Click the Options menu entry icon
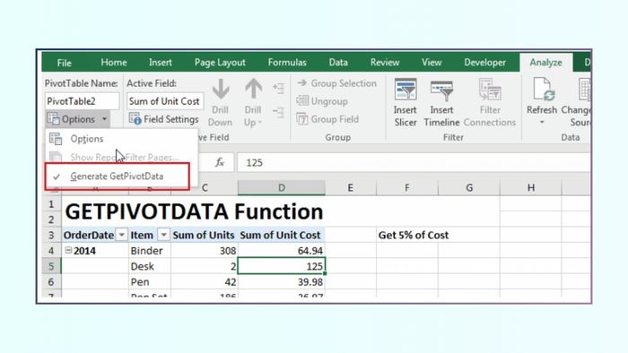Image resolution: width=628 pixels, height=353 pixels. coord(56,139)
